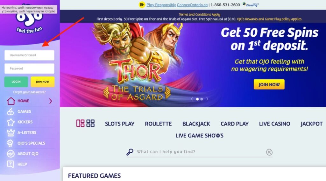Screen dimensions: 326x181
Task: Click the Home house icon in sidebar
Action: 11,101
